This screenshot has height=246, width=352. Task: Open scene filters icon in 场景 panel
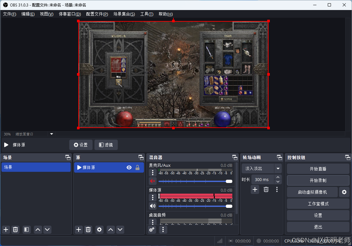27,230
